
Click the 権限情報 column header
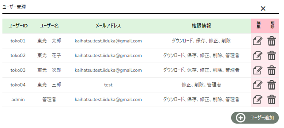click(201, 26)
